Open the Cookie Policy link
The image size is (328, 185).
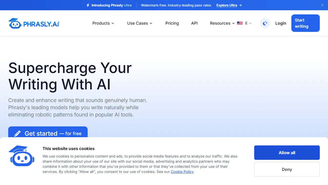coord(182,172)
